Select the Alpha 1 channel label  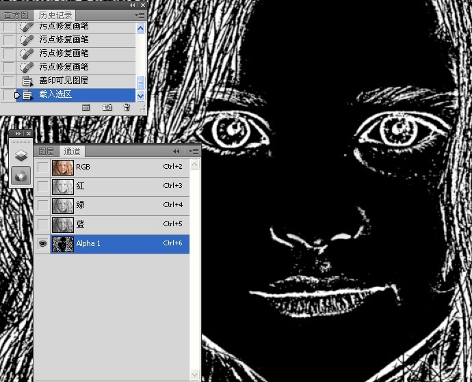pyautogui.click(x=88, y=243)
